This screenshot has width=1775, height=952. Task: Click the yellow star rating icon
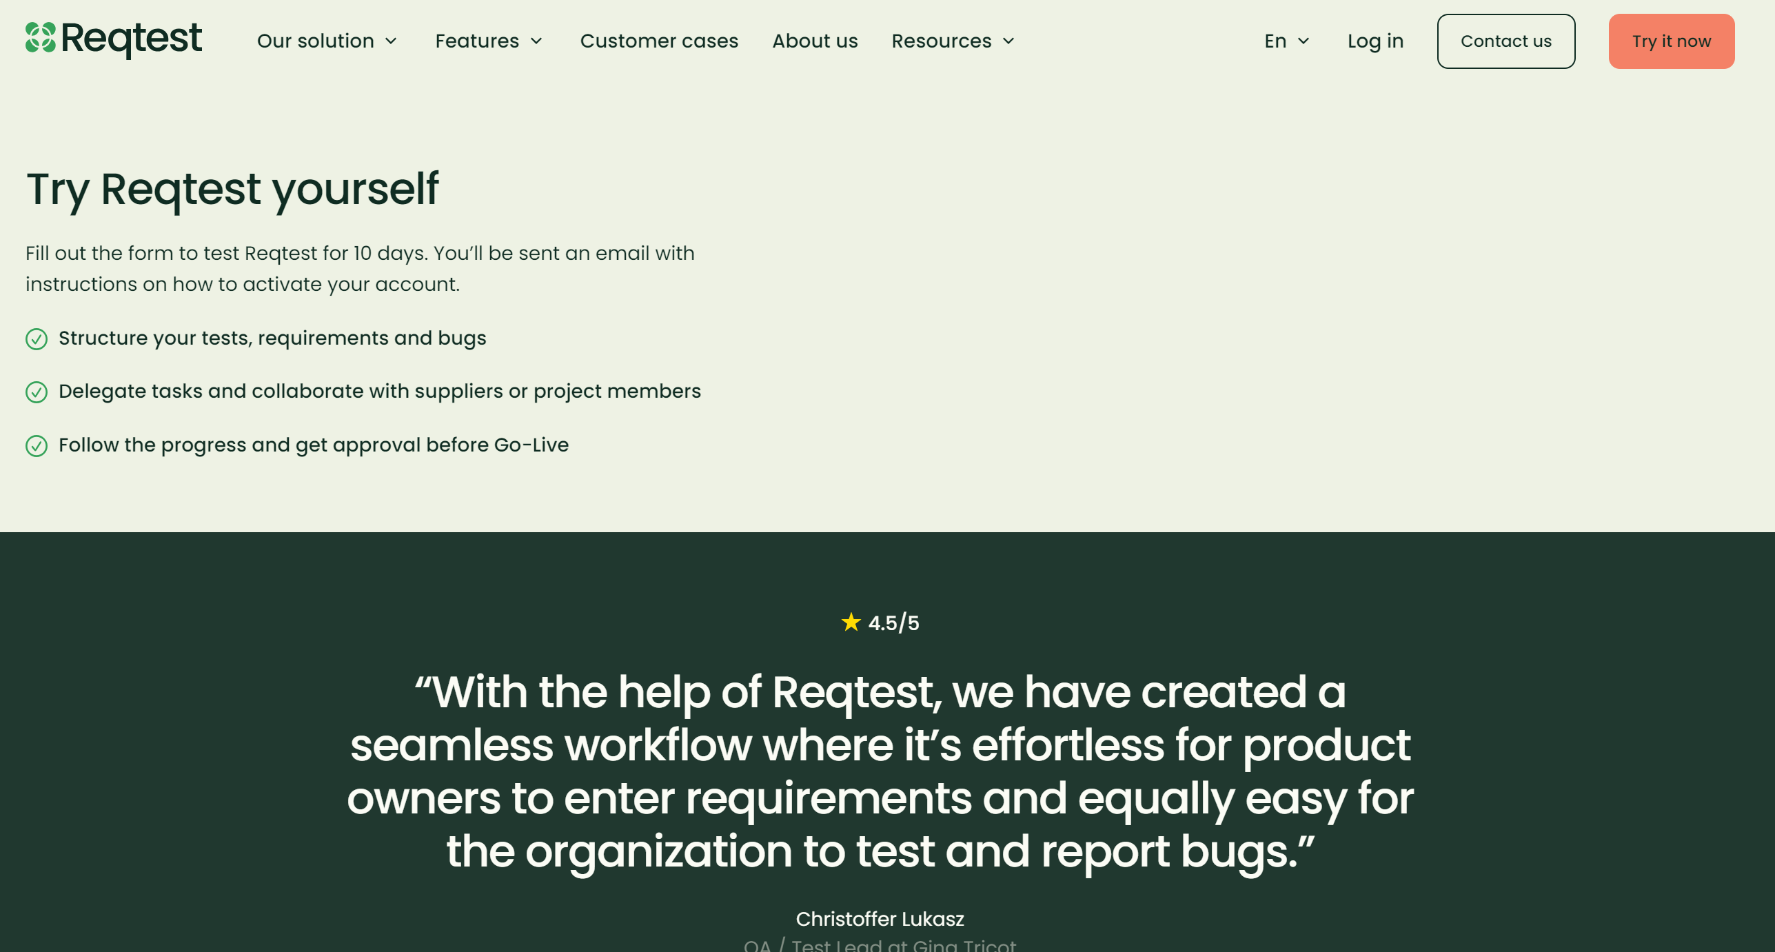pos(851,622)
